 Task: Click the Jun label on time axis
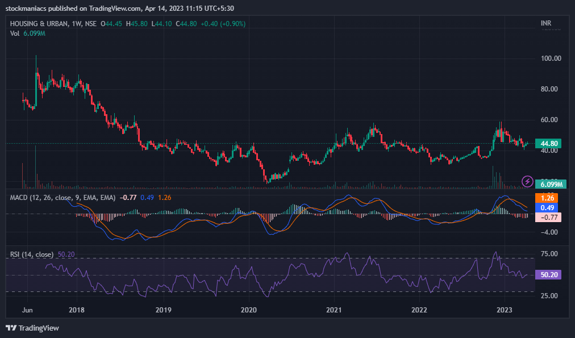(27, 310)
